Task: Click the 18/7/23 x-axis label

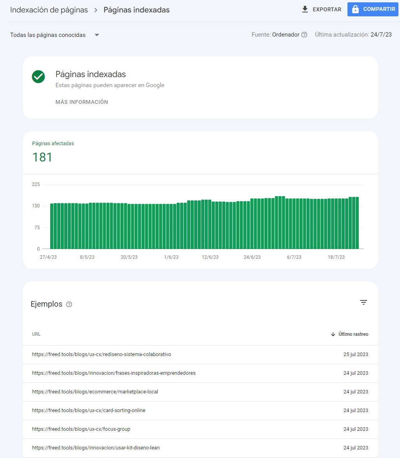Action: [336, 257]
